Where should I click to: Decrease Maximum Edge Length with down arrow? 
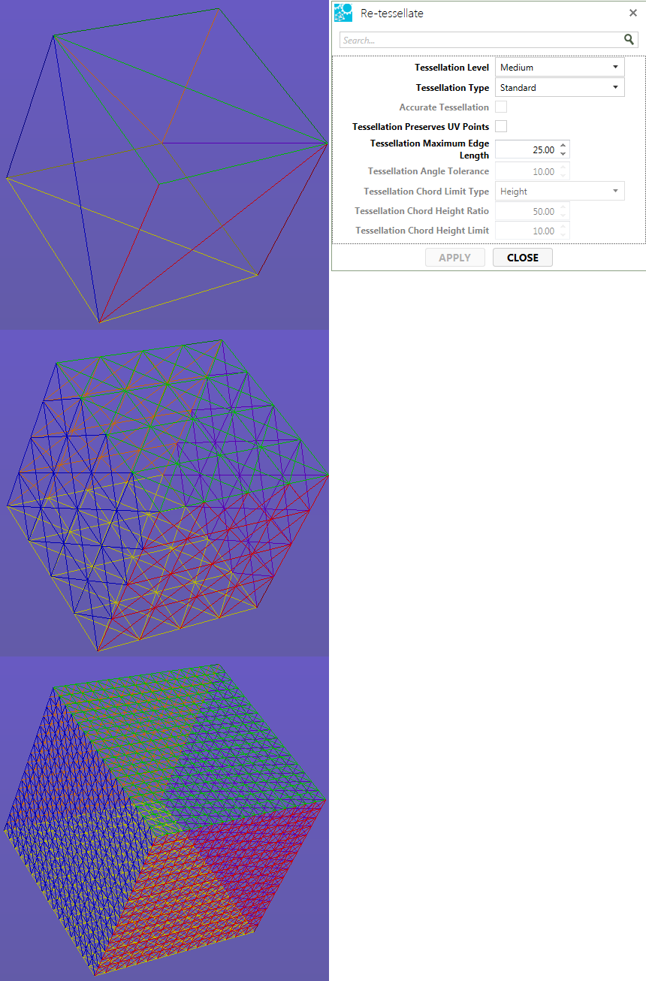click(x=564, y=154)
